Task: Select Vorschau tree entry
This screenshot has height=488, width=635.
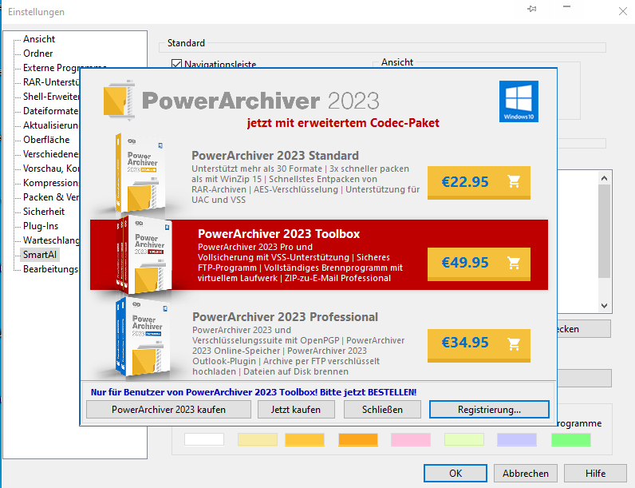Action: coord(51,169)
